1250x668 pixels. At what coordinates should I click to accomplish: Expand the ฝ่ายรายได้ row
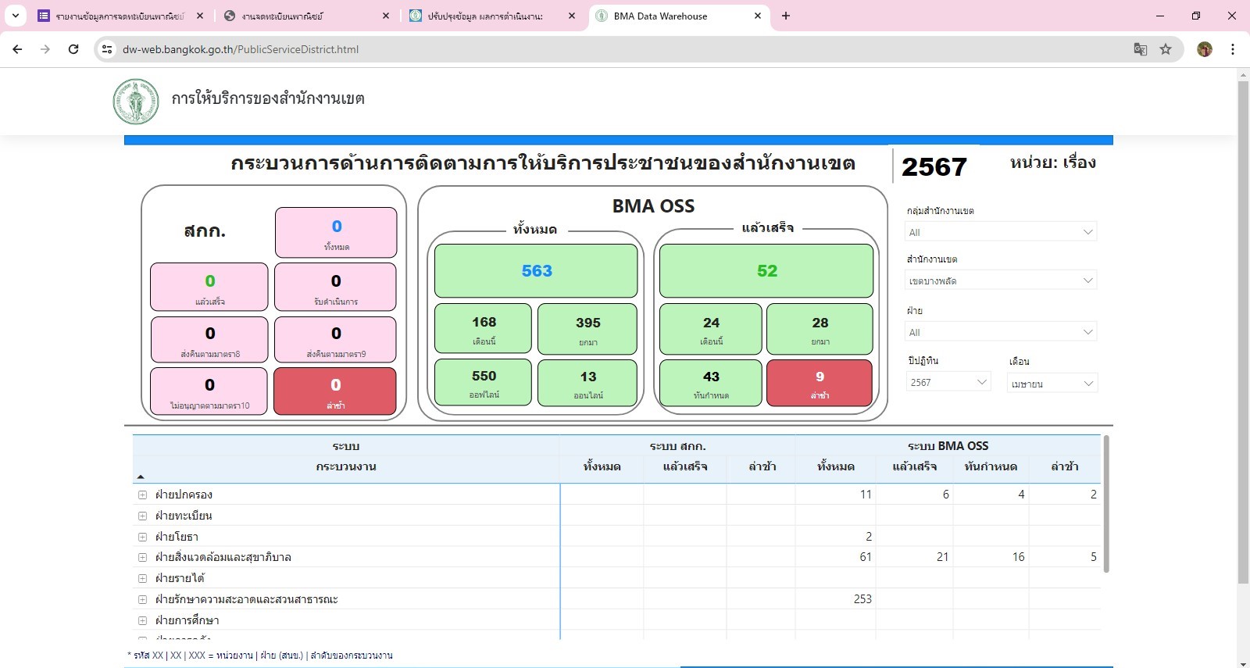point(142,578)
